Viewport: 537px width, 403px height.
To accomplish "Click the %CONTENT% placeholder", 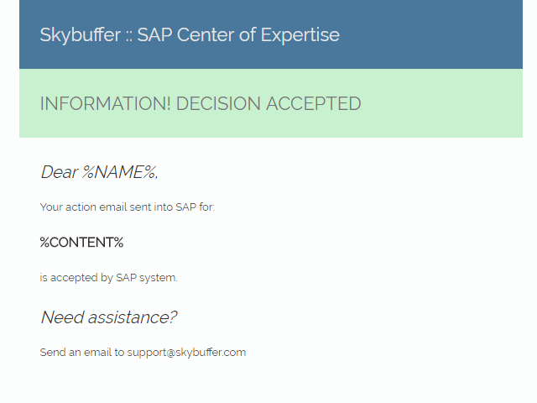I will click(81, 243).
